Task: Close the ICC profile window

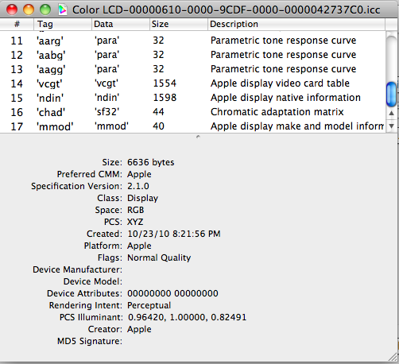Action: pyautogui.click(x=12, y=10)
